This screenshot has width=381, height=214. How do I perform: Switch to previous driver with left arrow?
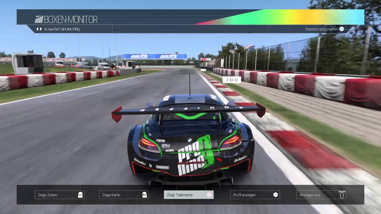point(38,29)
